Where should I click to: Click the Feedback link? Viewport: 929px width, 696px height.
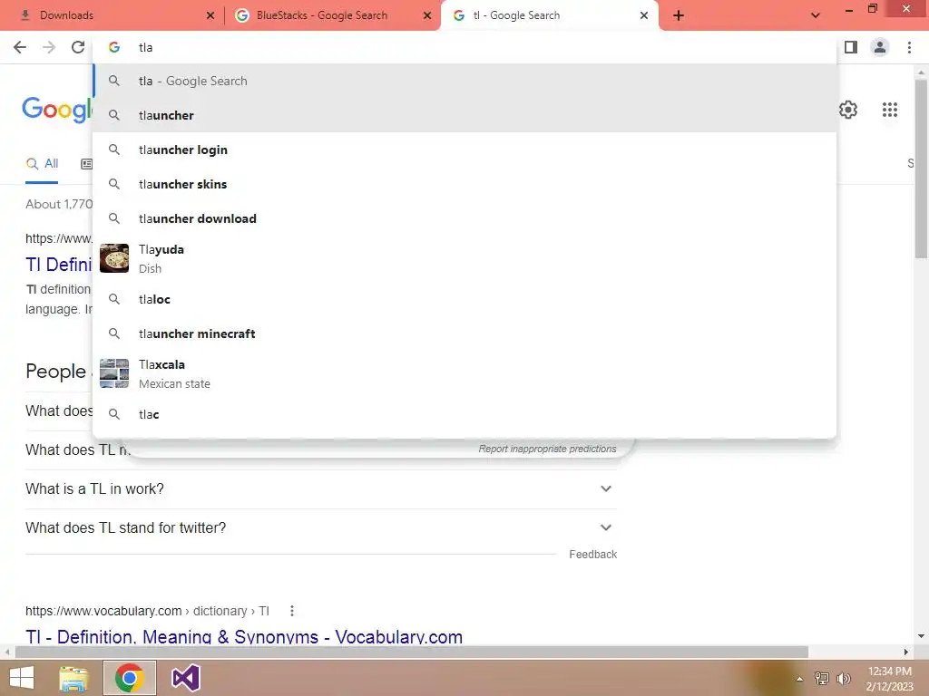click(x=593, y=555)
